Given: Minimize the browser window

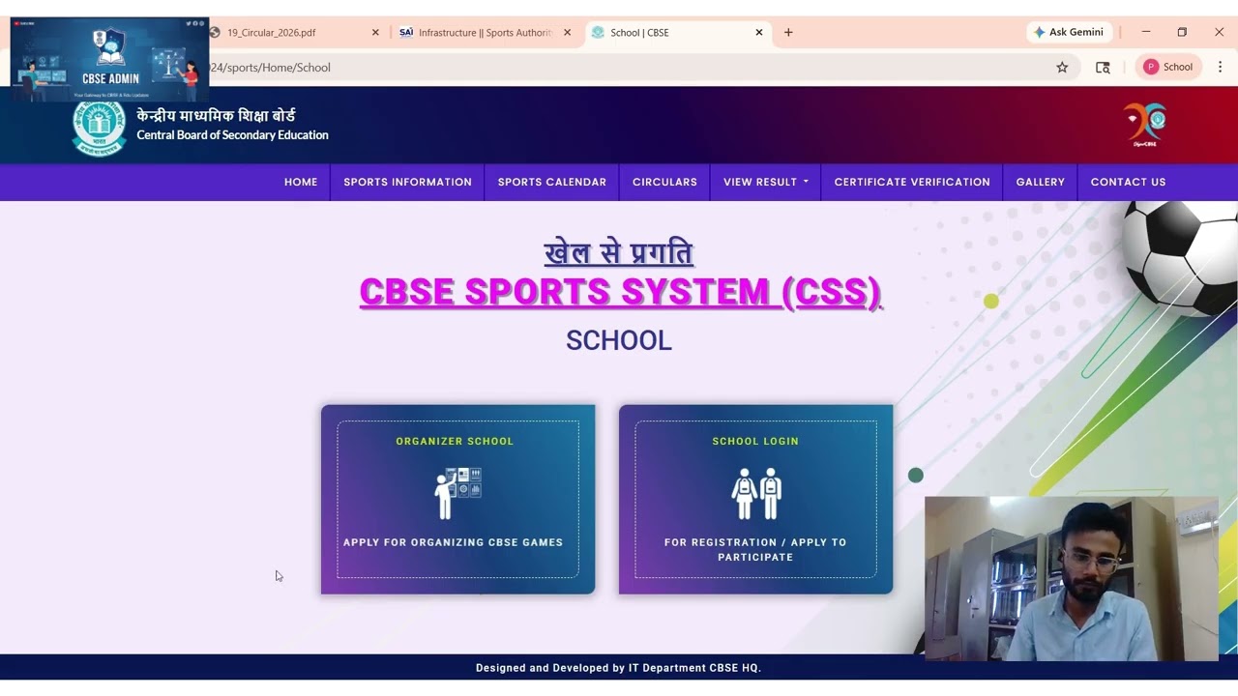Looking at the screenshot, I should pos(1145,32).
